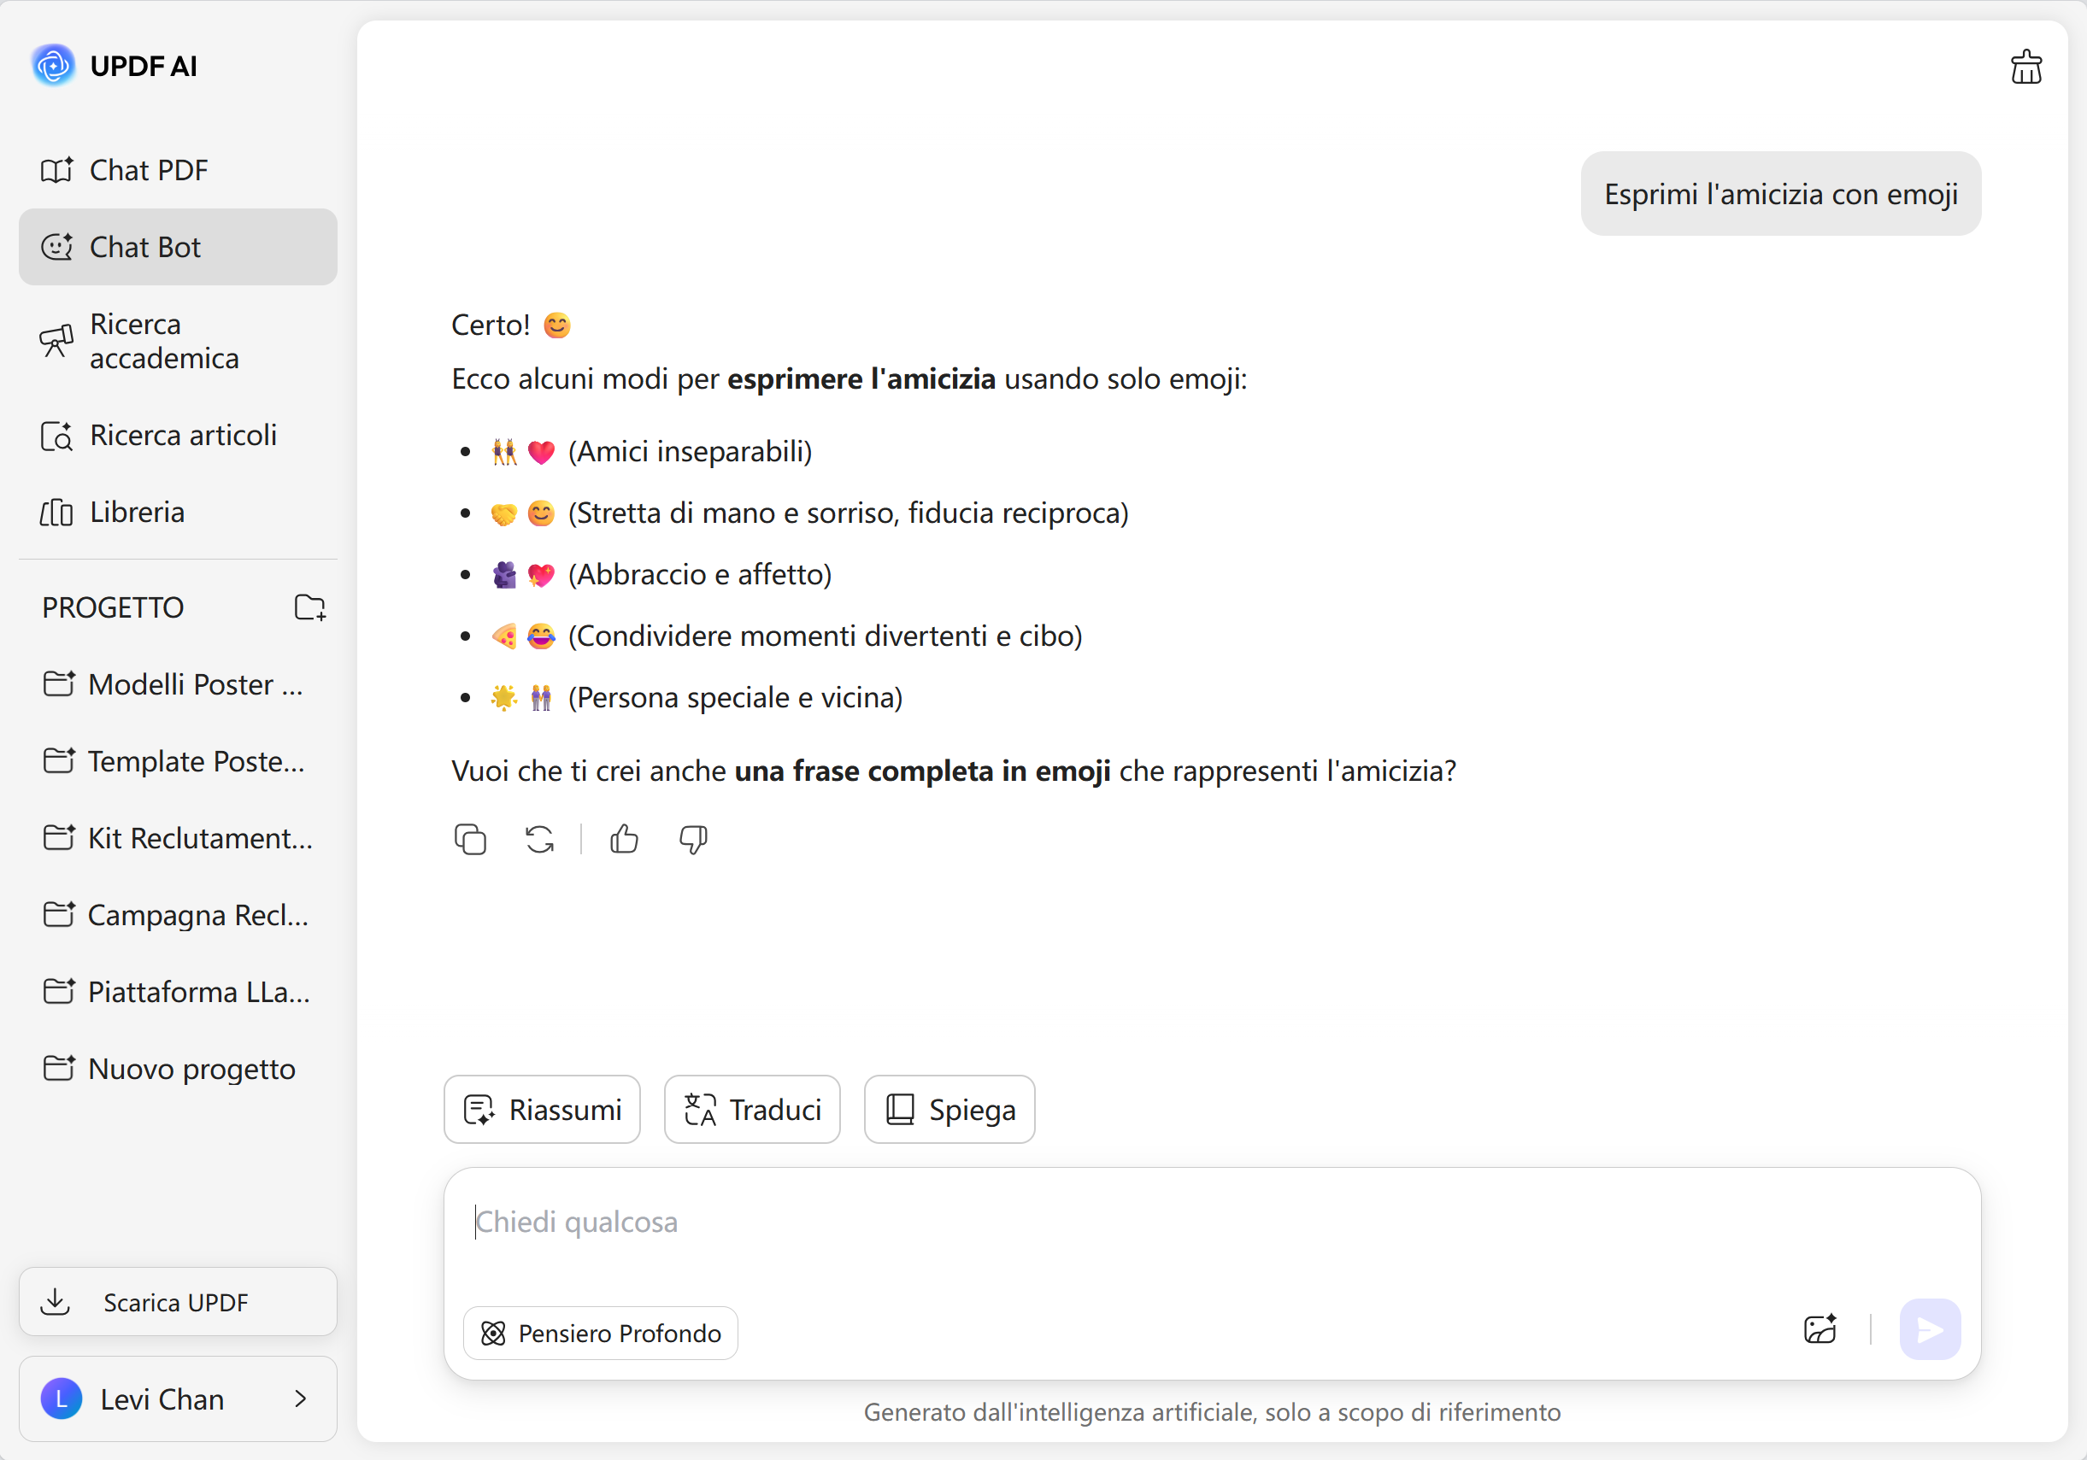Image resolution: width=2087 pixels, height=1460 pixels.
Task: Click the Riassumi quick action button
Action: [543, 1109]
